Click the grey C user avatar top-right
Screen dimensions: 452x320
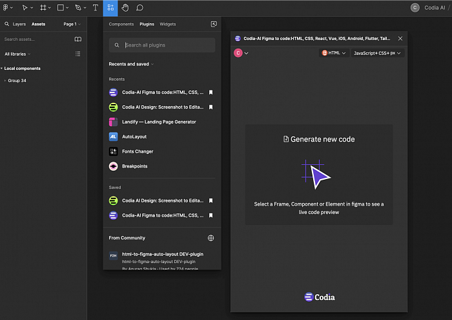pos(415,8)
